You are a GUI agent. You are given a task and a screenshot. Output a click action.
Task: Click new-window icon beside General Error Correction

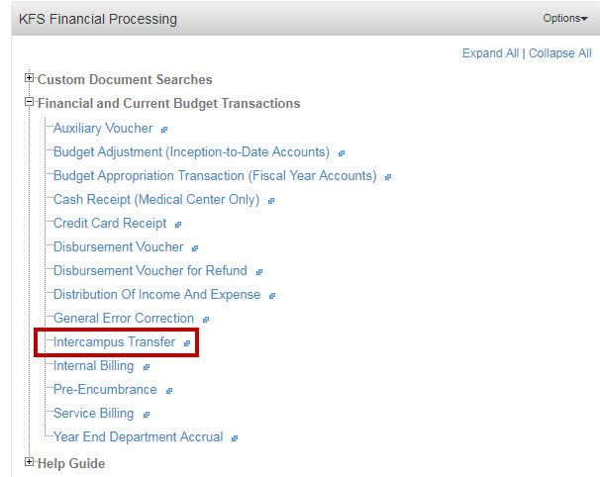[x=206, y=320]
